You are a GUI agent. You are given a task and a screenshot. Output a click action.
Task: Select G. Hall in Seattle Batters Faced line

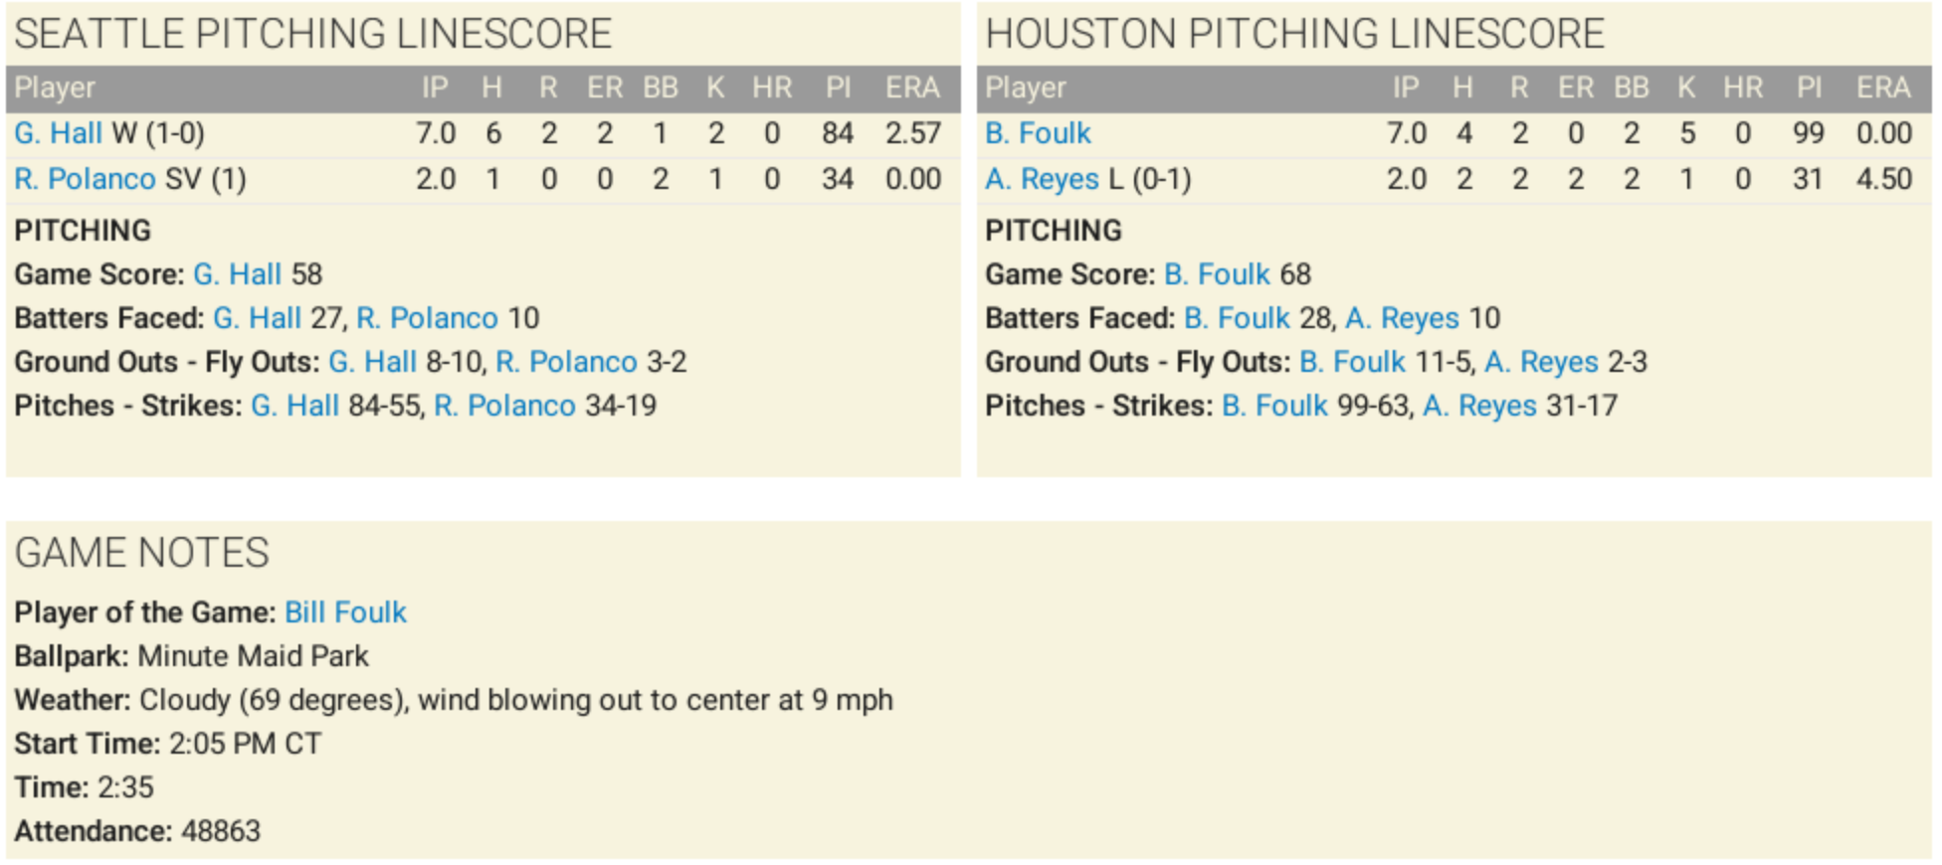257,318
